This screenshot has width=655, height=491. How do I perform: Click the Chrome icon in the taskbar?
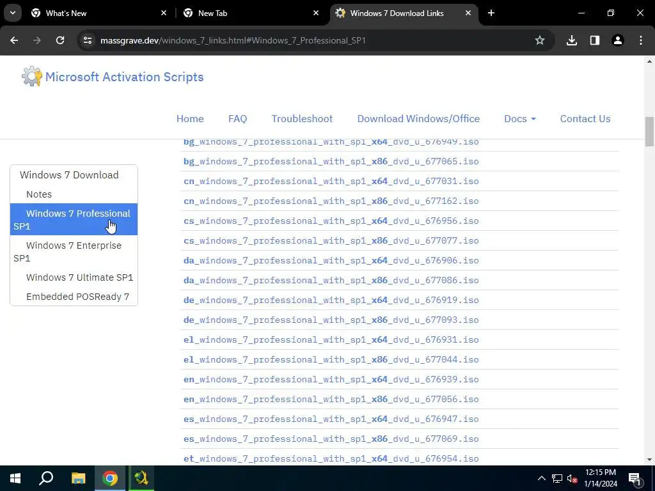pyautogui.click(x=110, y=478)
